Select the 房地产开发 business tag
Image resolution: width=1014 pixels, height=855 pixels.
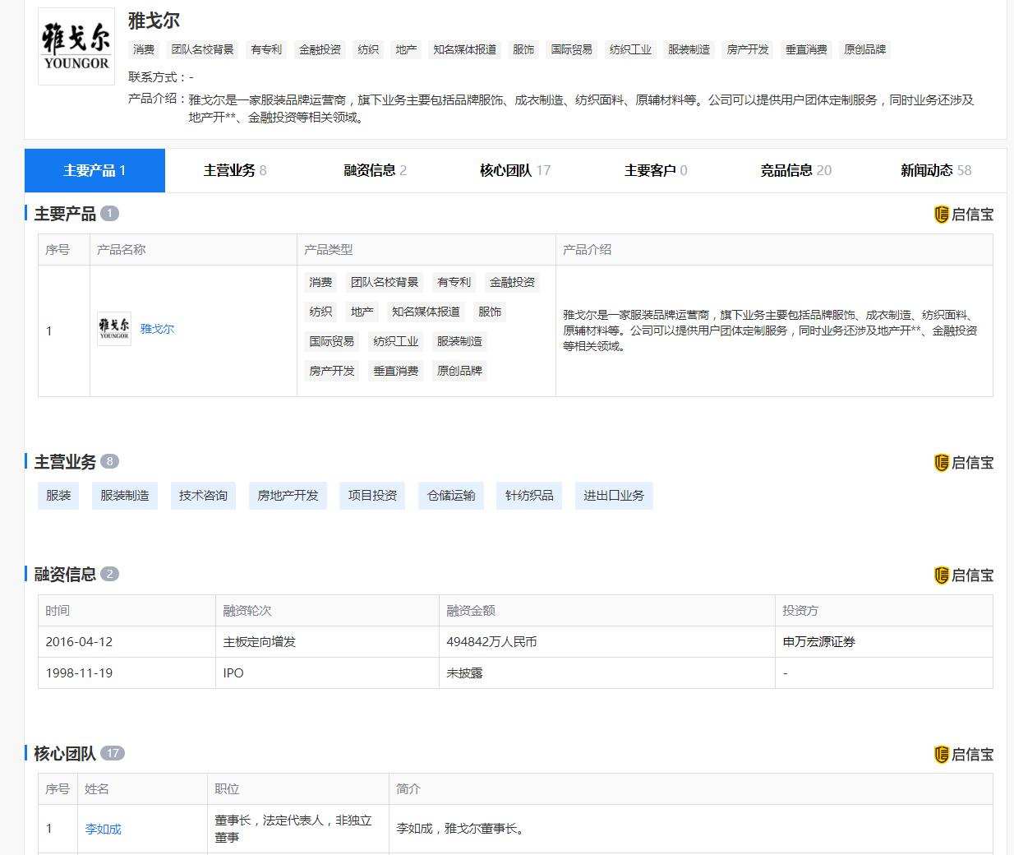click(288, 496)
